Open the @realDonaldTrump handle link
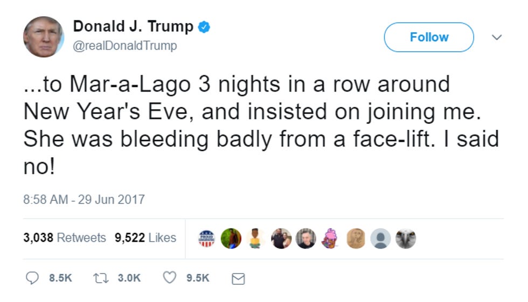The height and width of the screenshot is (302, 528). [125, 45]
